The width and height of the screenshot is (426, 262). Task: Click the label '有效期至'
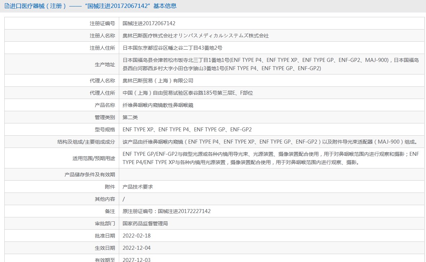click(x=105, y=259)
